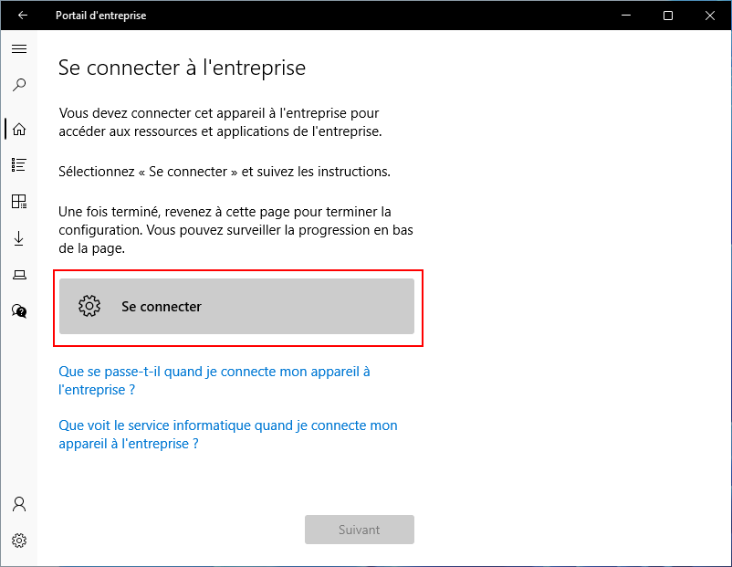Open the help and support chat icon
This screenshot has height=567, width=732.
pyautogui.click(x=19, y=311)
